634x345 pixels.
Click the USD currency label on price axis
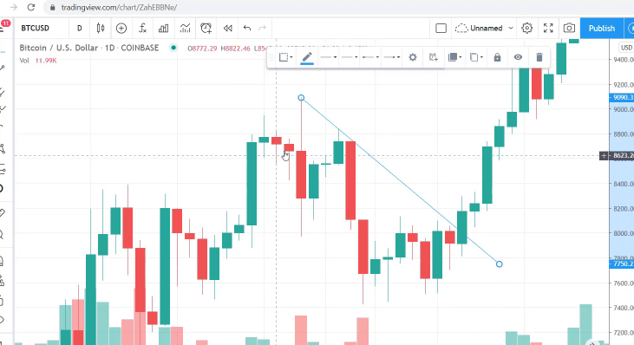[x=626, y=48]
